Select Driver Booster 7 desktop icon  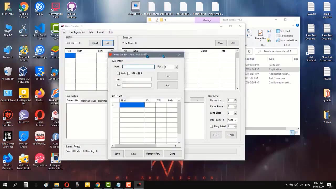pos(8,118)
